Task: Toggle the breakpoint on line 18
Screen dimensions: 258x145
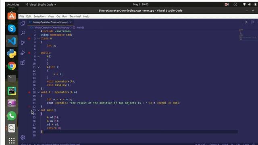Action: point(29,92)
